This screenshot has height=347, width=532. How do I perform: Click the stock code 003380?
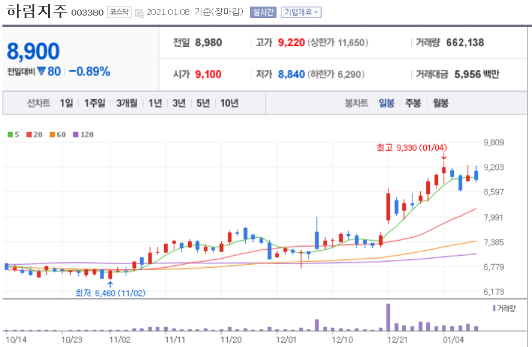tap(87, 13)
